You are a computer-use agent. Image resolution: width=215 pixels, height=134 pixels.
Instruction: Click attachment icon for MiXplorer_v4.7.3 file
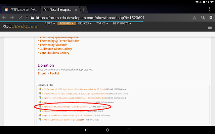(40, 98)
